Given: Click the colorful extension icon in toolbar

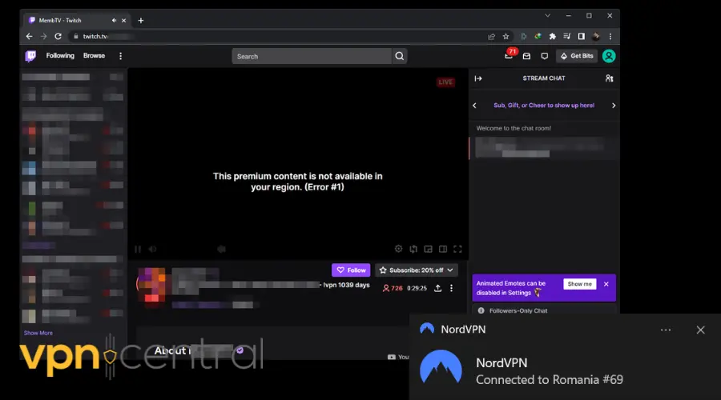Looking at the screenshot, I should pos(538,36).
